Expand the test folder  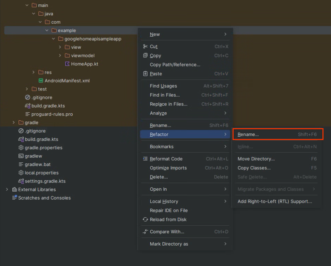tap(27, 89)
